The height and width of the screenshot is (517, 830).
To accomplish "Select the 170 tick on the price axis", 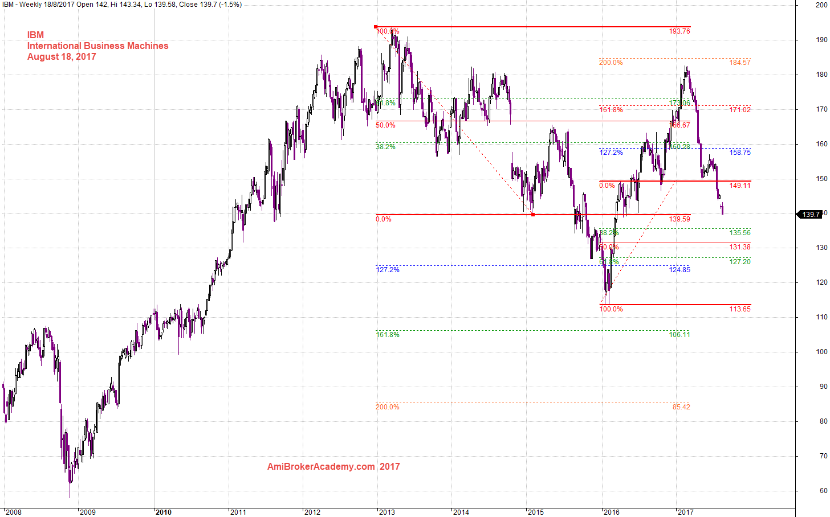I will tap(821, 109).
